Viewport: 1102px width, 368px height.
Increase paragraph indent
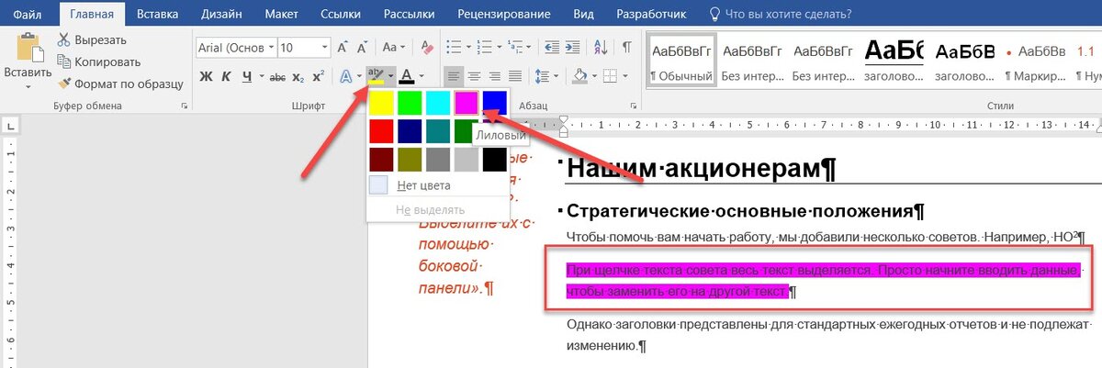tap(573, 48)
